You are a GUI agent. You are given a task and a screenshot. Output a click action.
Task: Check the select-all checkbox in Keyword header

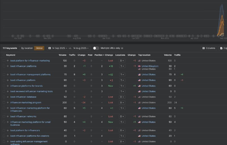(x=4, y=55)
